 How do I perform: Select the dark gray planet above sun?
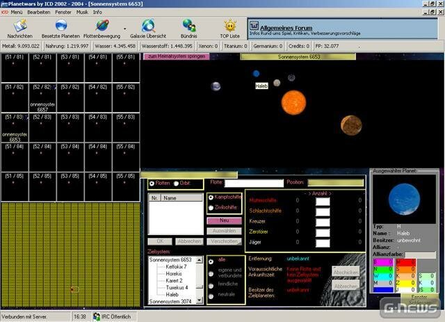click(x=291, y=77)
